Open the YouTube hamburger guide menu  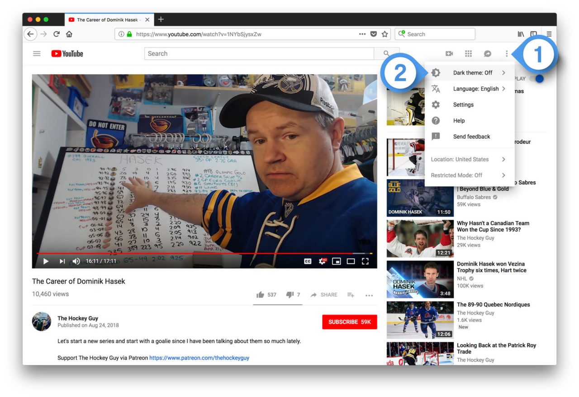37,53
